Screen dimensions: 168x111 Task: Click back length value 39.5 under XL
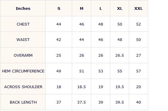point(119,102)
